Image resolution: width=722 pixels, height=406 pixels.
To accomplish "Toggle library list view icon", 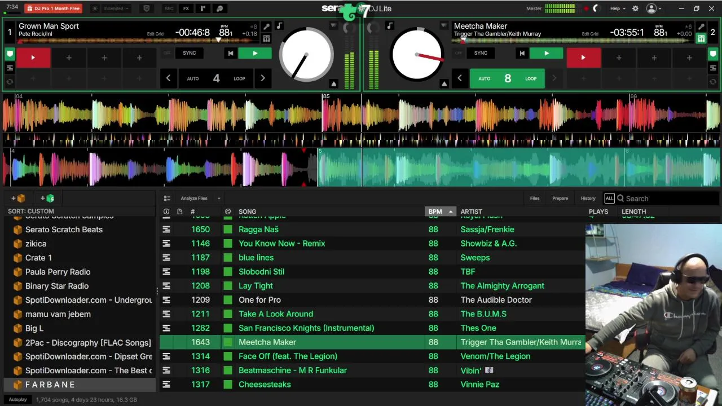I will (167, 198).
